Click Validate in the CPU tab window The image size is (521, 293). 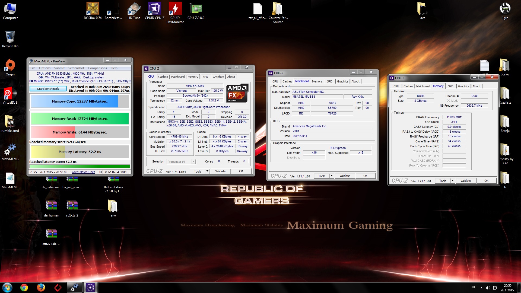(x=220, y=171)
